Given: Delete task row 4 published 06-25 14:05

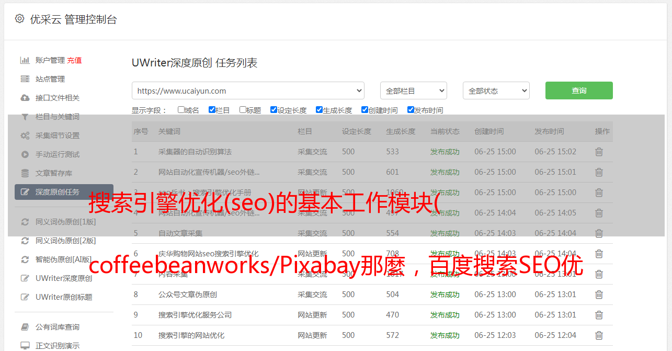Looking at the screenshot, I should pos(599,213).
